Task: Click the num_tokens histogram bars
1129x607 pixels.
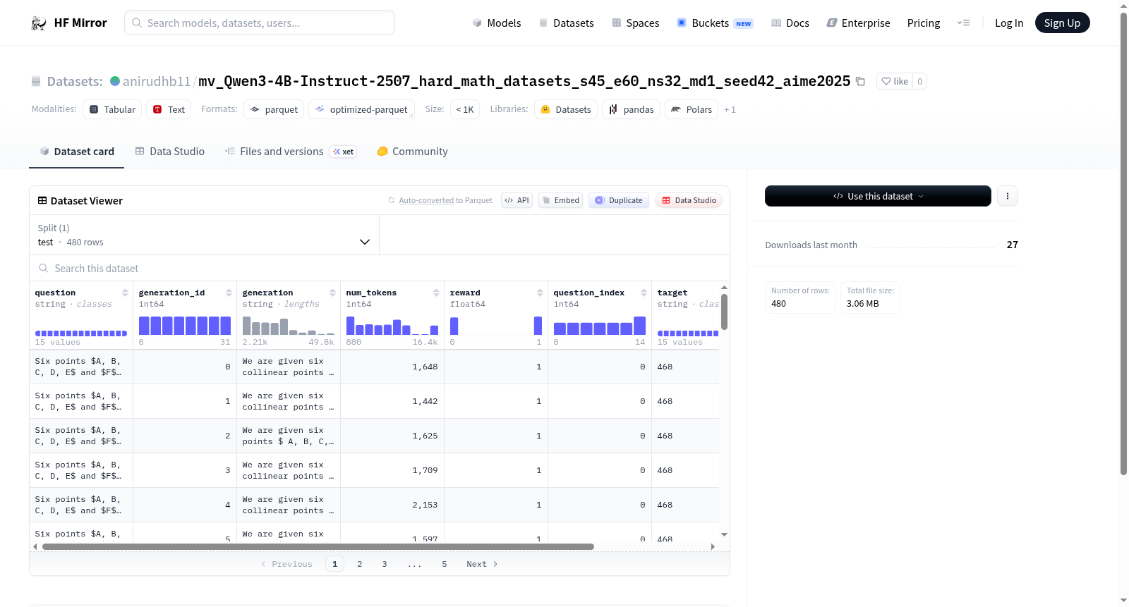Action: (392, 325)
